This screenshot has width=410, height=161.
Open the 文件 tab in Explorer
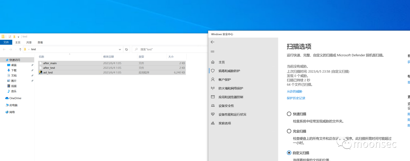coord(6,42)
